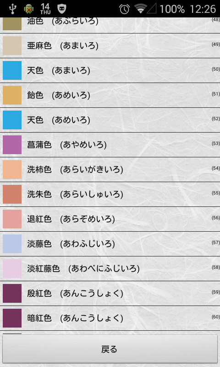This screenshot has width=220, height=367.
Task: Tap the alarm clock status icon
Action: (124, 9)
